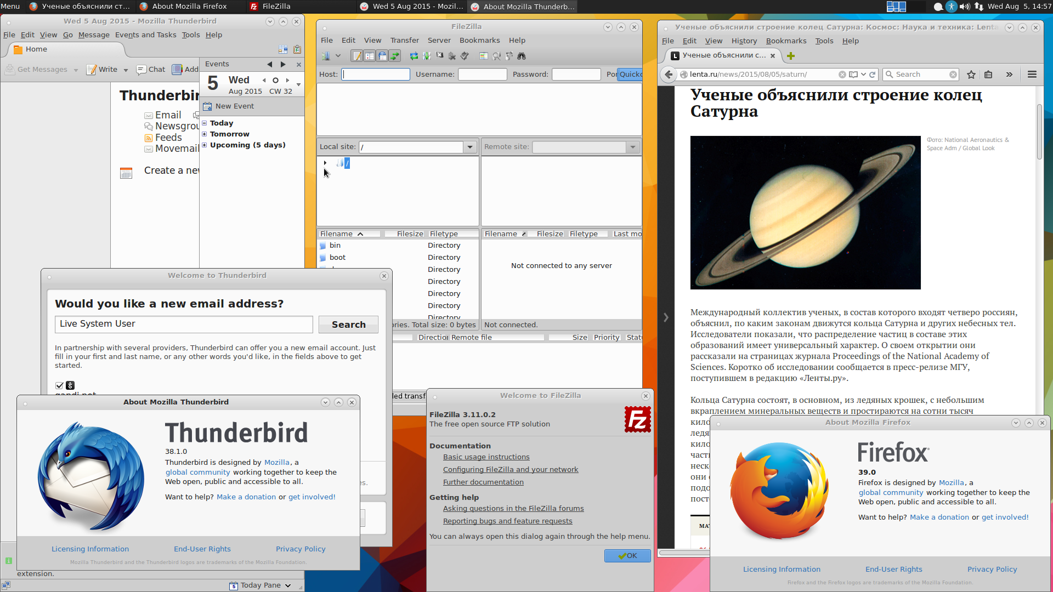The image size is (1053, 592).
Task: Open Events and Tasks menu in Thunderbird
Action: click(x=145, y=35)
